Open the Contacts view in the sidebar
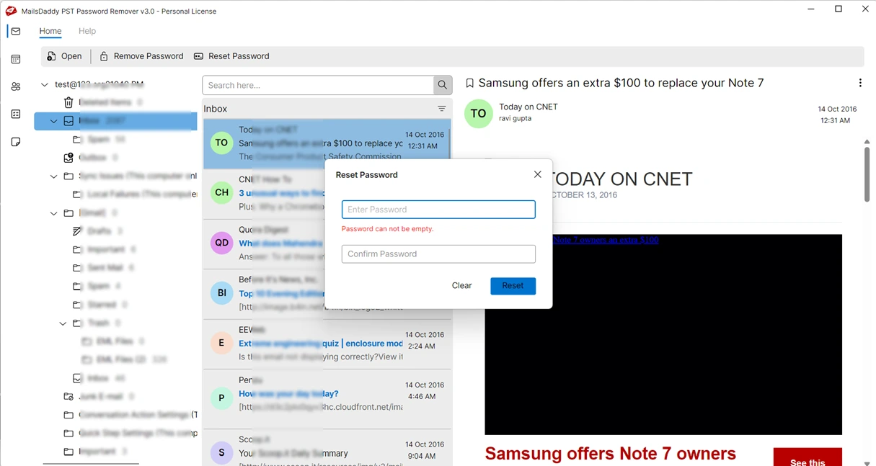 coord(16,86)
